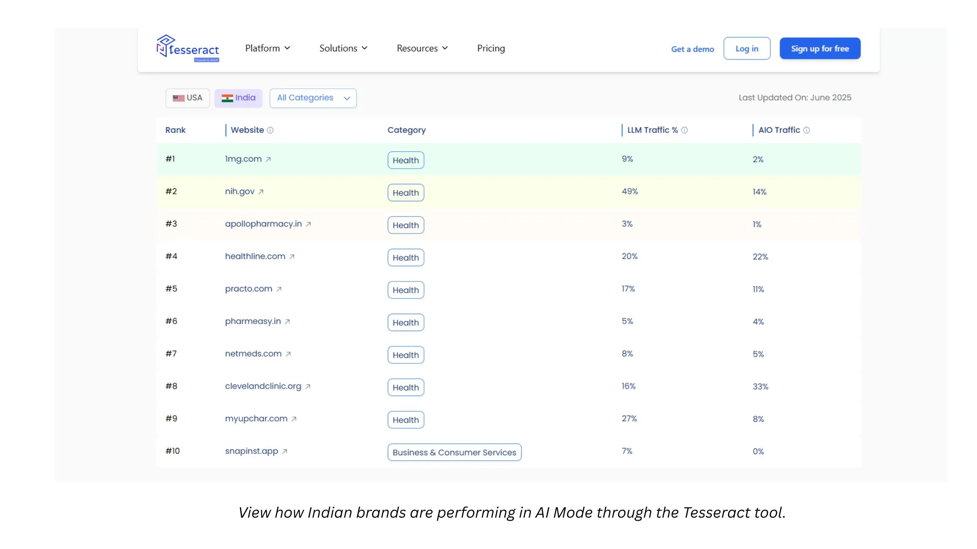
Task: Open the healthline.com website link
Action: [255, 256]
